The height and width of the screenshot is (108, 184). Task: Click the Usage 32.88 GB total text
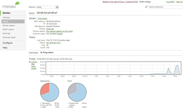click(54, 59)
